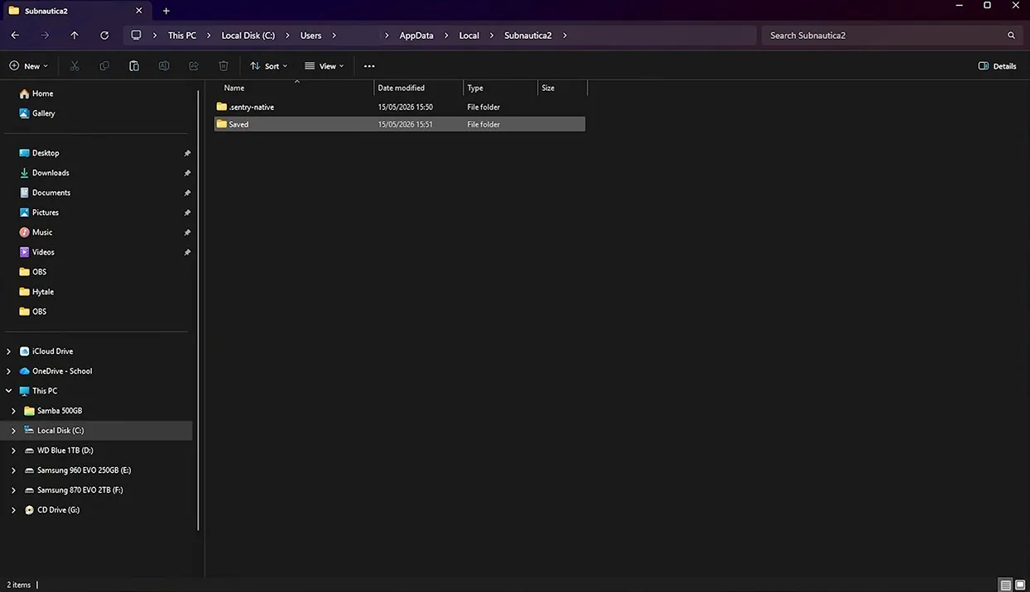1030x592 pixels.
Task: Expand the Local Disk (C:) tree node
Action: (x=13, y=431)
